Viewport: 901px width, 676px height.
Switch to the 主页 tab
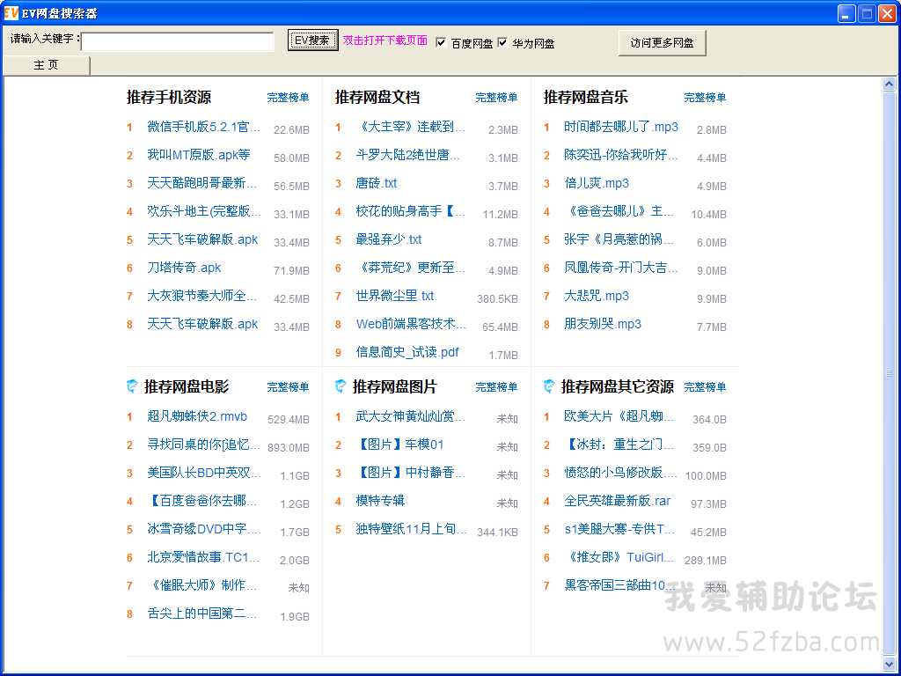(47, 65)
